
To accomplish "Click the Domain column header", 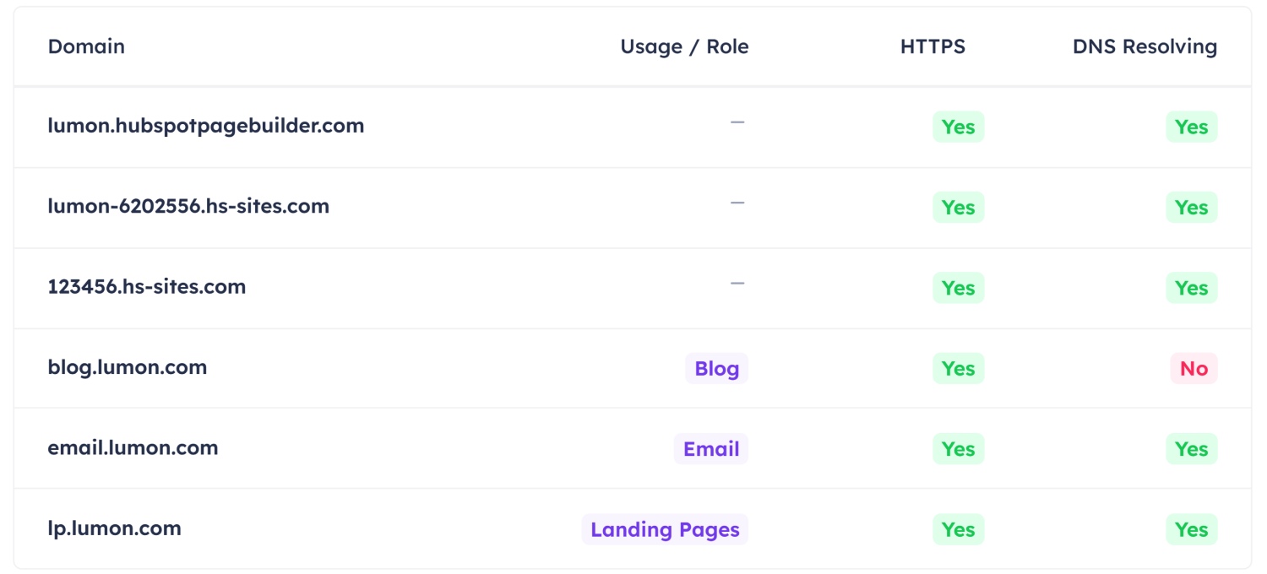I will (86, 46).
